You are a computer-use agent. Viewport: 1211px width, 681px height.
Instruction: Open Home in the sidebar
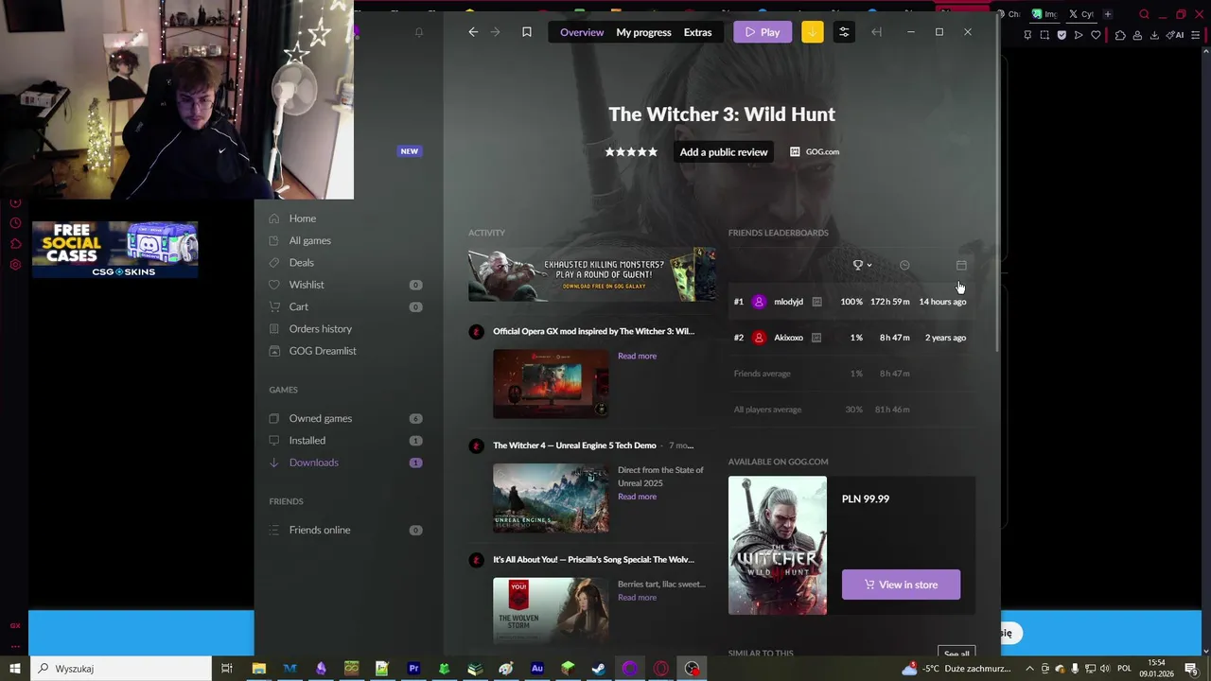[x=303, y=218]
